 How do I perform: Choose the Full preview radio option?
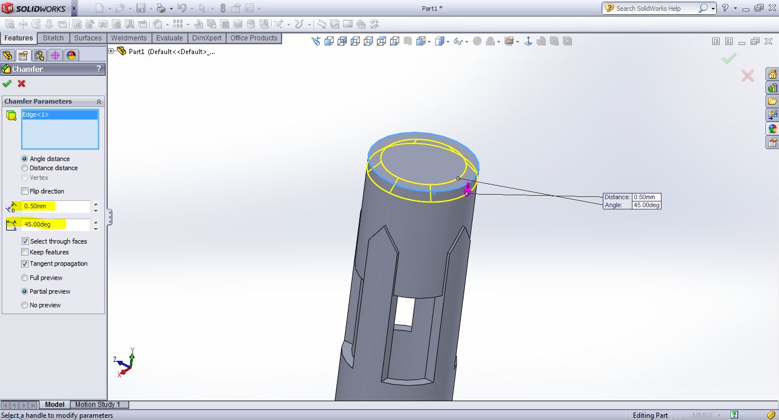click(x=25, y=278)
